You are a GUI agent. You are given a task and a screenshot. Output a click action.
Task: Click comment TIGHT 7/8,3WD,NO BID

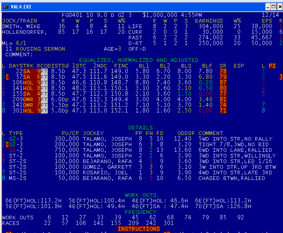(233, 144)
